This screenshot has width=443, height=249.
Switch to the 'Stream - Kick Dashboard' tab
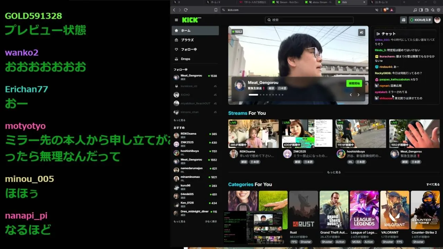coord(286,2)
